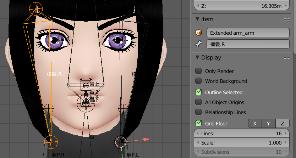
Task: Select the 首 neck bone label
Action: pyautogui.click(x=92, y=137)
